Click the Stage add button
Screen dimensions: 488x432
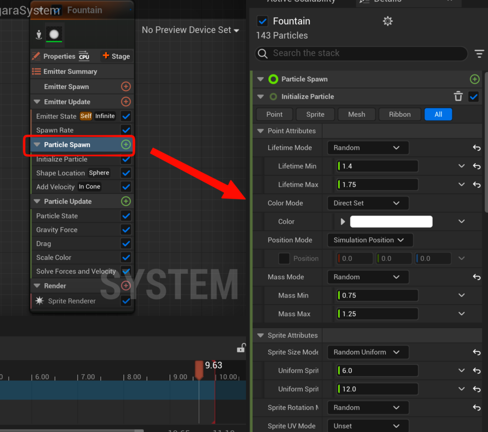pyautogui.click(x=116, y=56)
